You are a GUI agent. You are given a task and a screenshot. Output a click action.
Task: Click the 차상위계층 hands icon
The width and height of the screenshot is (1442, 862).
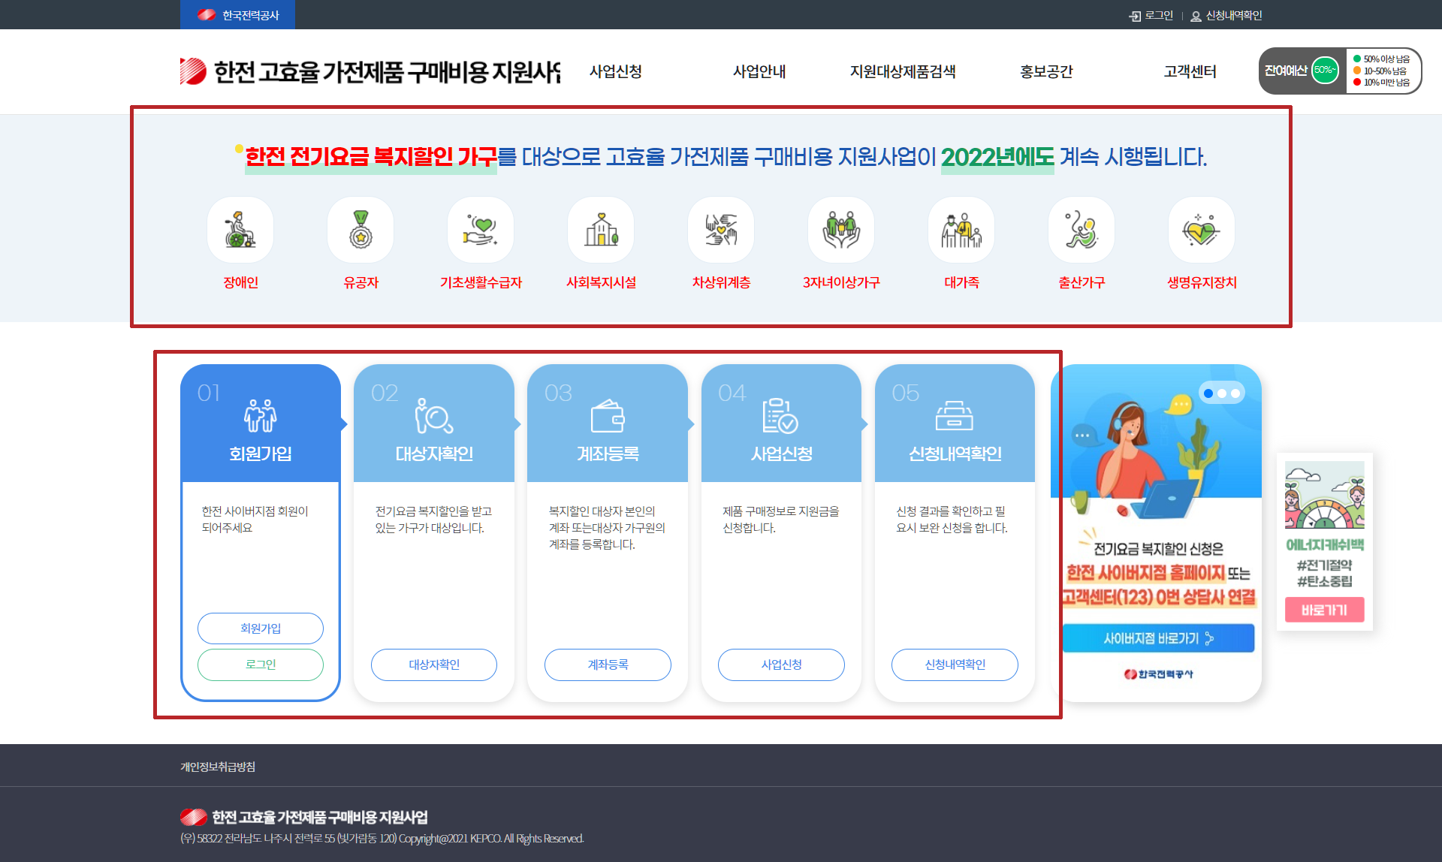[x=721, y=230]
